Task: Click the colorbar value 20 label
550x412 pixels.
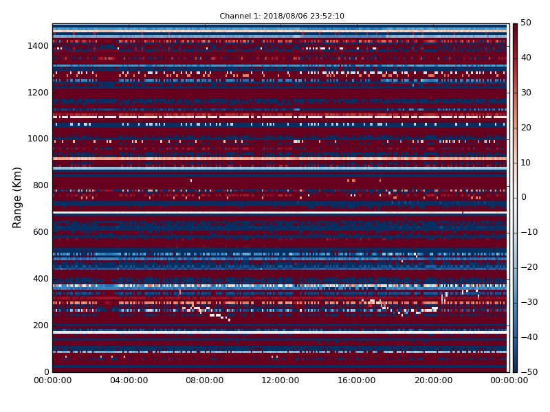Action: tap(526, 128)
